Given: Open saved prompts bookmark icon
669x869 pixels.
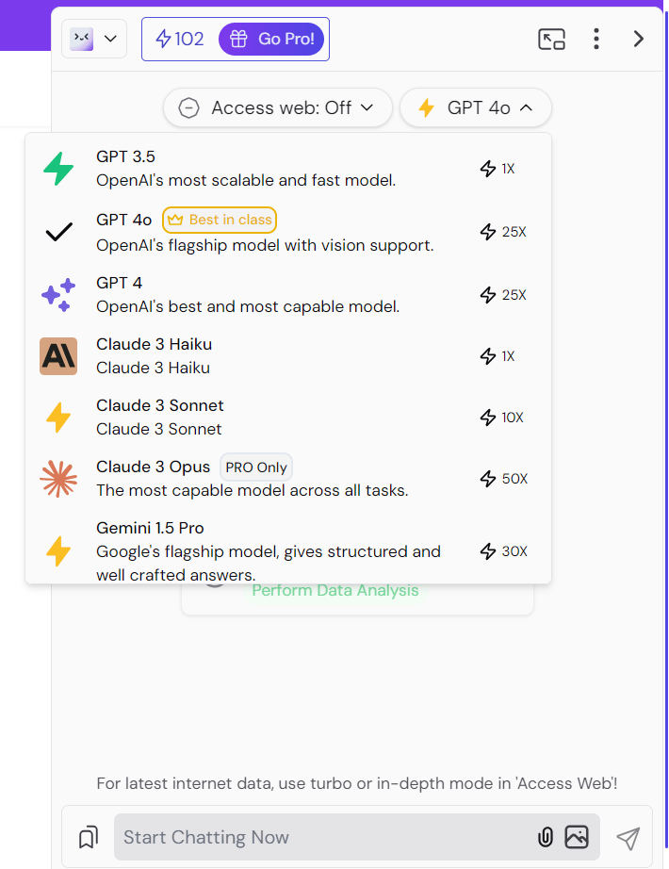Looking at the screenshot, I should (x=89, y=837).
